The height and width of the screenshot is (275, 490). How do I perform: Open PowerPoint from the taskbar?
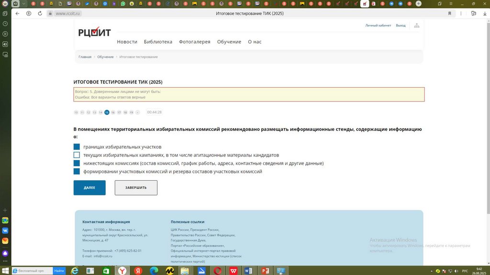point(265,271)
